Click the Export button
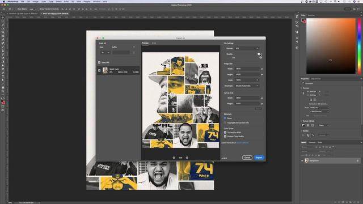This screenshot has width=363, height=204. point(259,158)
